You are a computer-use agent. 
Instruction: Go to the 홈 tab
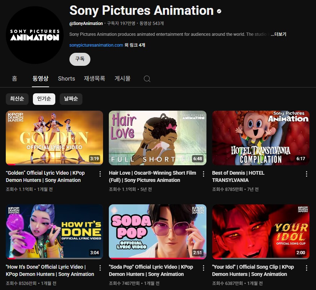[x=14, y=78]
